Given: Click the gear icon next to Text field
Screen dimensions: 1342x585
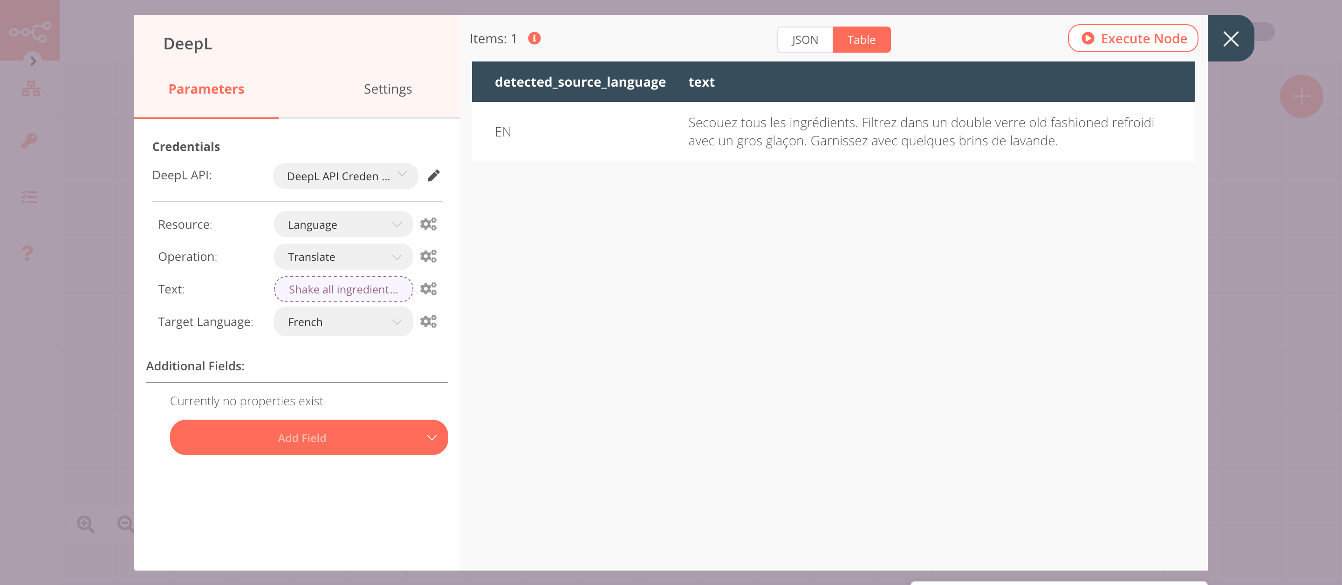Looking at the screenshot, I should point(428,288).
